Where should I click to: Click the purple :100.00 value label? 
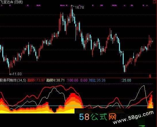pyautogui.click(x=72, y=80)
